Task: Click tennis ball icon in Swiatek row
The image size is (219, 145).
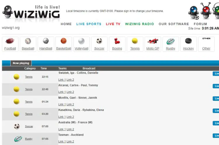Action: [16, 77]
